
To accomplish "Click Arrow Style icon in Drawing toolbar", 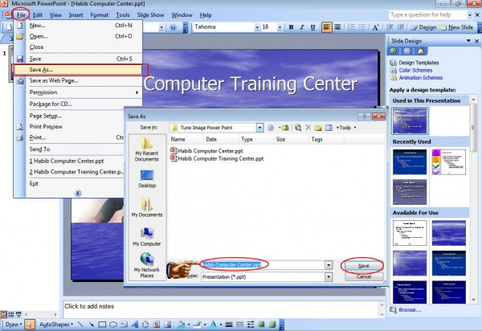I will tap(251, 325).
